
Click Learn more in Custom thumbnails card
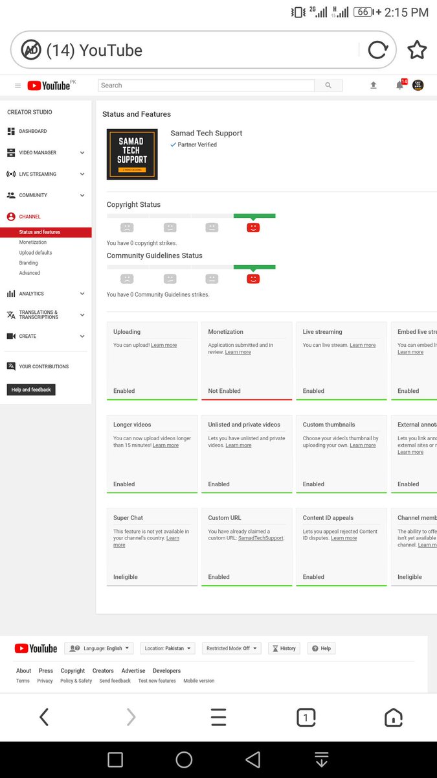[x=363, y=445]
